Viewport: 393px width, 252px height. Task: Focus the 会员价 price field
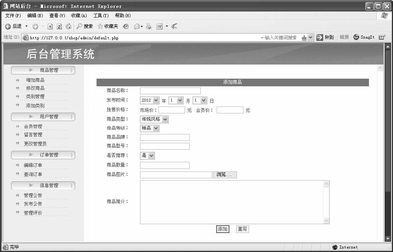click(x=230, y=110)
